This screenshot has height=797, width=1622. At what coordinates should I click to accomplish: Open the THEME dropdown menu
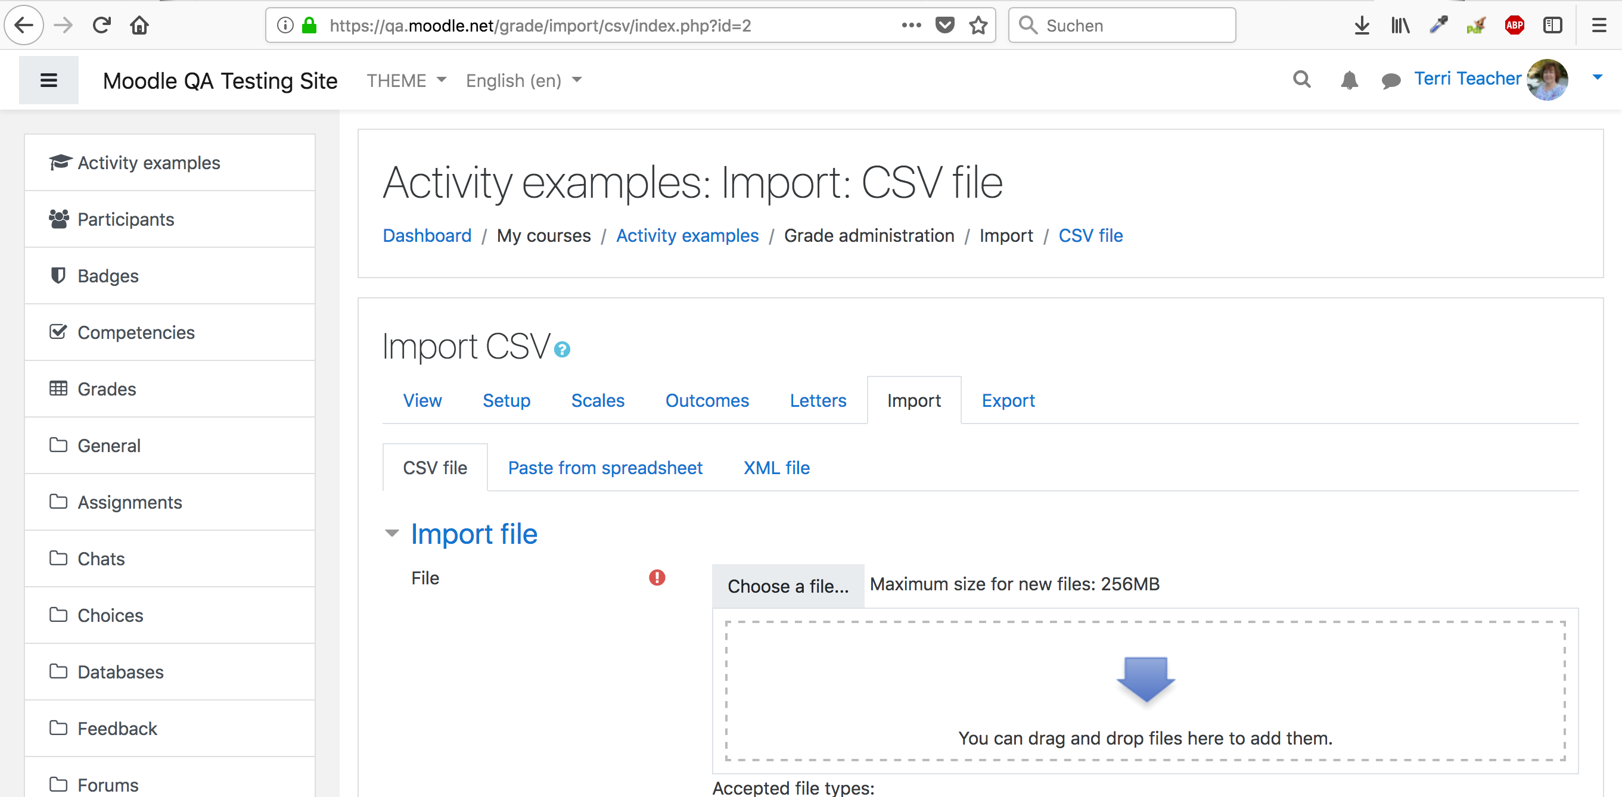pos(406,80)
